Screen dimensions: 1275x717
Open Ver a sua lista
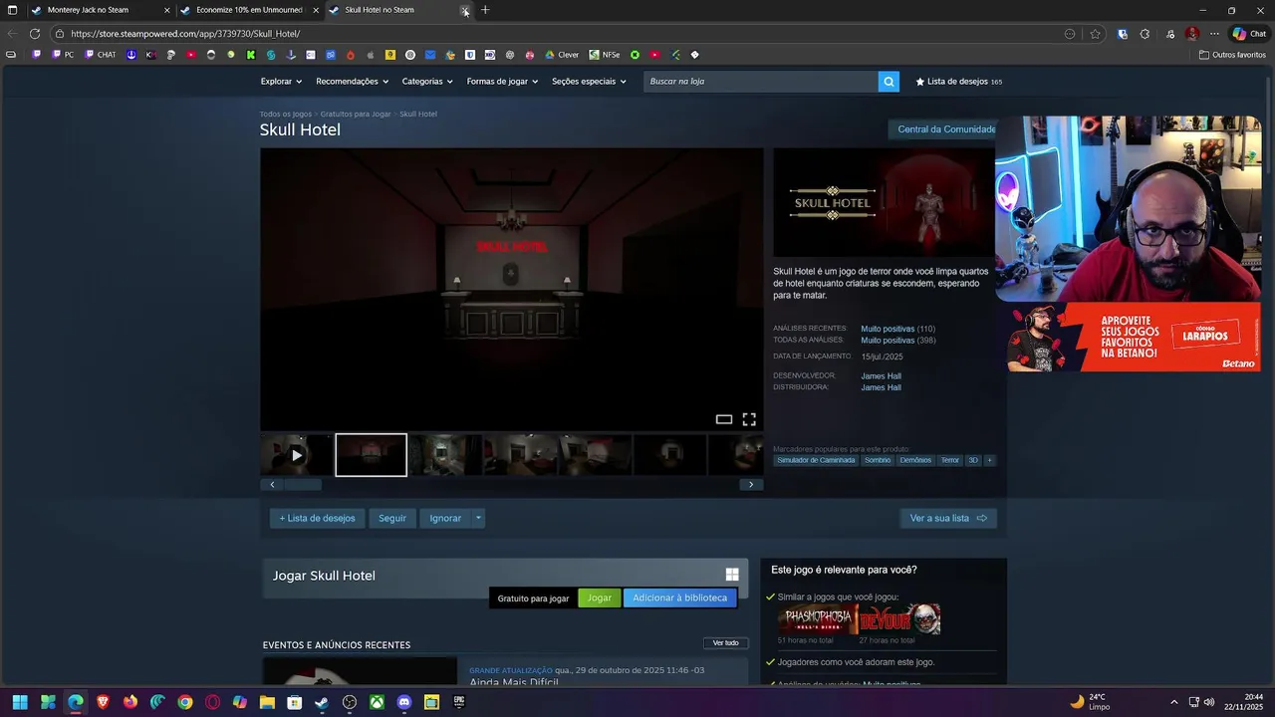(x=948, y=518)
